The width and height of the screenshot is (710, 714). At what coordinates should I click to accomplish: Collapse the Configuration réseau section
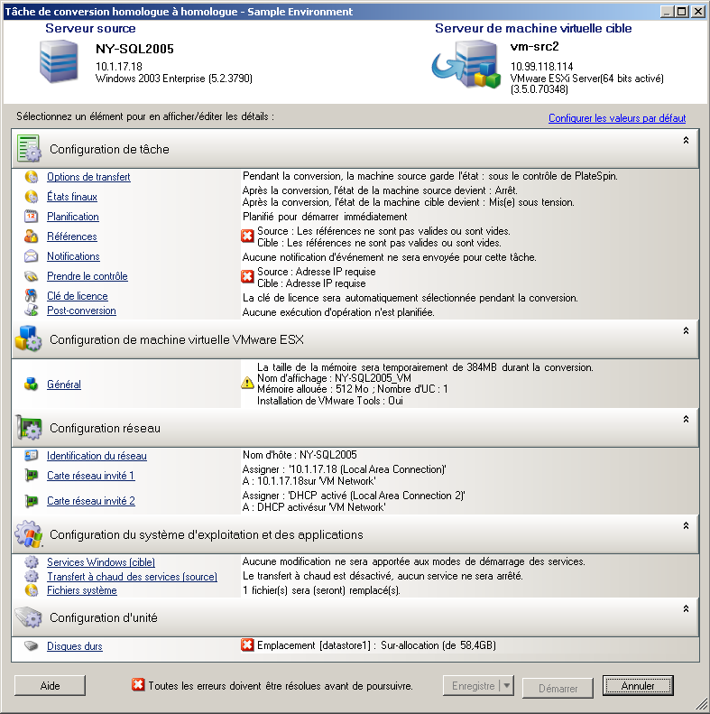pyautogui.click(x=686, y=419)
